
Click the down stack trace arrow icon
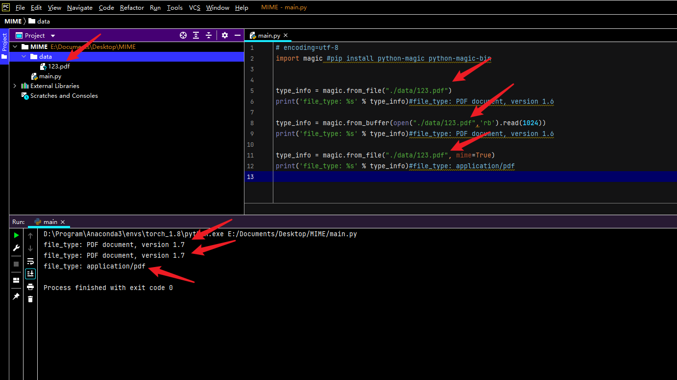30,248
